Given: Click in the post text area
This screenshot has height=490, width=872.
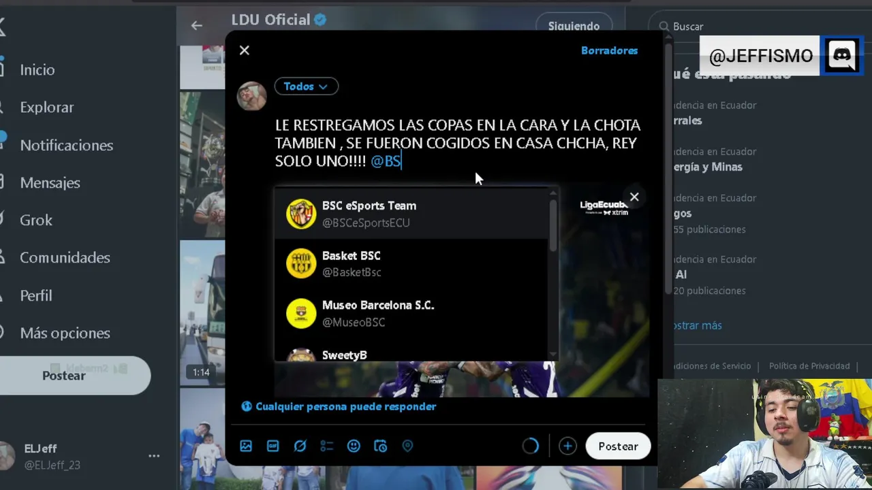Looking at the screenshot, I should tap(458, 143).
